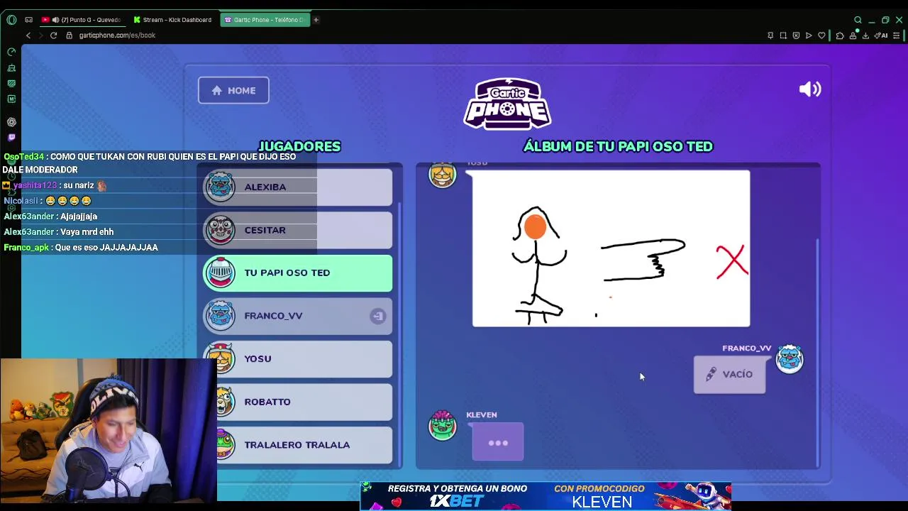Mute the game sound speaker icon

[x=809, y=89]
